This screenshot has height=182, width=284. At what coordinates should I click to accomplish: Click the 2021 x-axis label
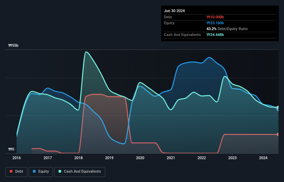point(171,158)
